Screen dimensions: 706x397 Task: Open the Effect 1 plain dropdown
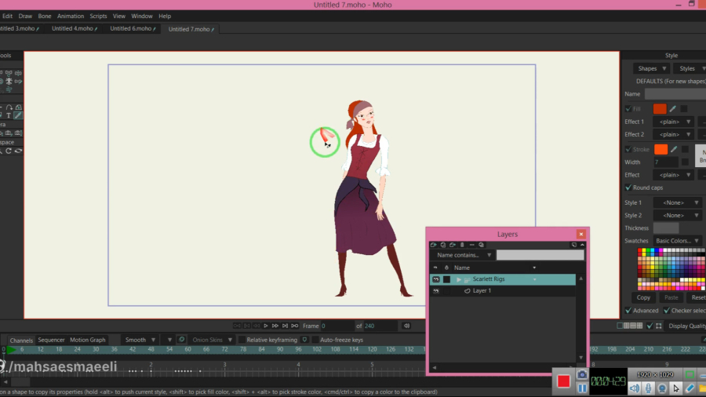pos(674,122)
